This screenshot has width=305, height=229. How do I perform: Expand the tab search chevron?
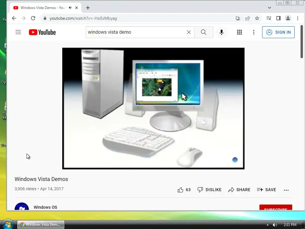click(x=269, y=8)
